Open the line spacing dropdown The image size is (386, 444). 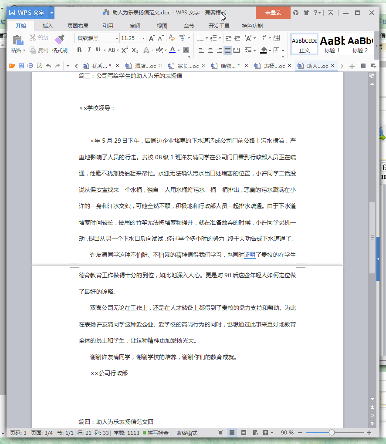254,50
